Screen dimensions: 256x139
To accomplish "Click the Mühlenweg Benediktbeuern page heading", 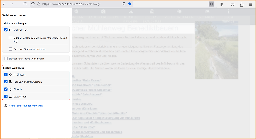I will click(x=125, y=28).
